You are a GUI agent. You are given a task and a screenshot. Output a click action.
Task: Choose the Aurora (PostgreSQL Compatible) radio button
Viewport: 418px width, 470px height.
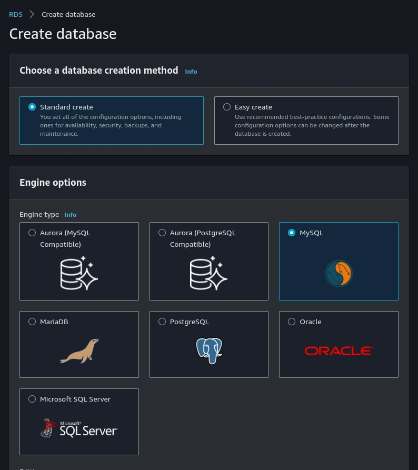coord(162,233)
